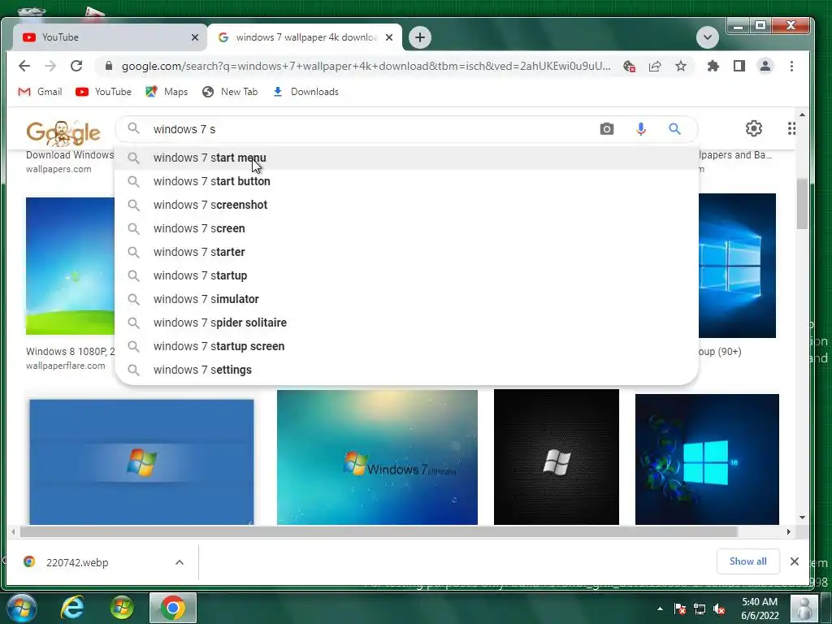Pick the windows 7 settings suggestion
Image resolution: width=832 pixels, height=624 pixels.
406,370
